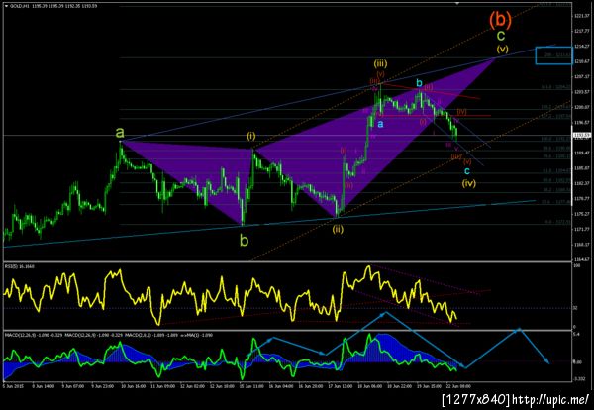Viewport: 594px width, 410px height.
Task: Click the 1221.37 price scale value
Action: coord(581,16)
